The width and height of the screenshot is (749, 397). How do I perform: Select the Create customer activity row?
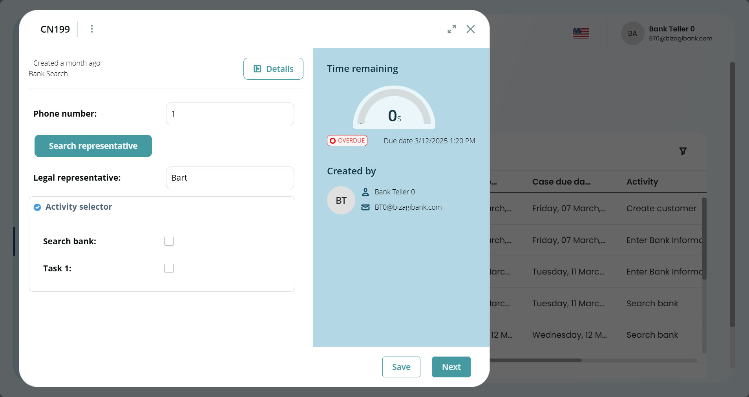tap(661, 209)
